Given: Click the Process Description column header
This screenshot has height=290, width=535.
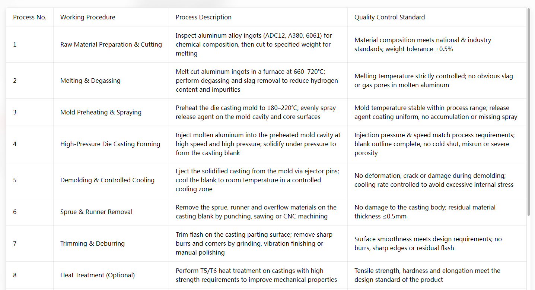Looking at the screenshot, I should pyautogui.click(x=258, y=17).
